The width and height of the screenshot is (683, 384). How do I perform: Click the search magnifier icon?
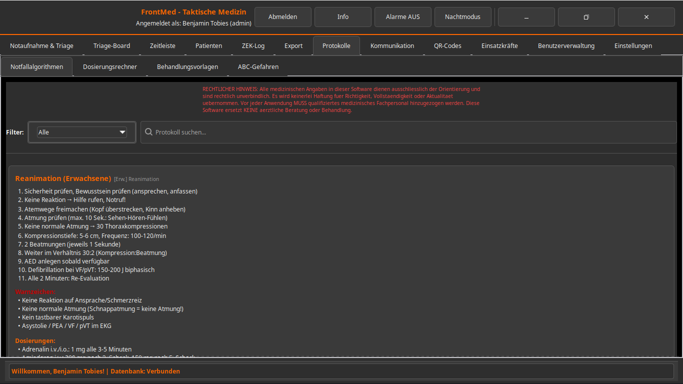coord(148,132)
